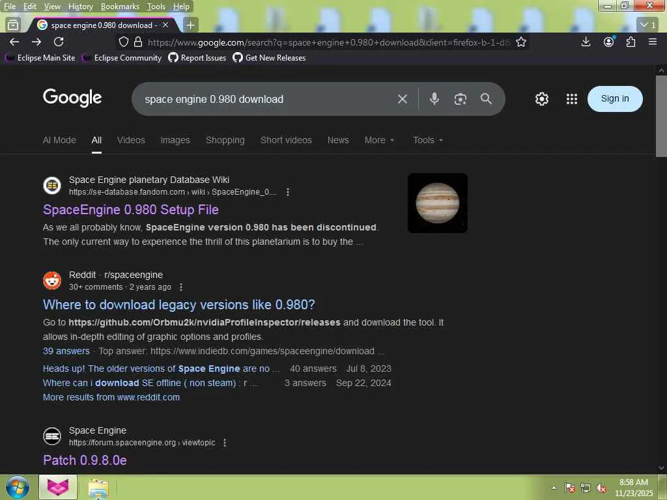Open the View menu

point(52,7)
